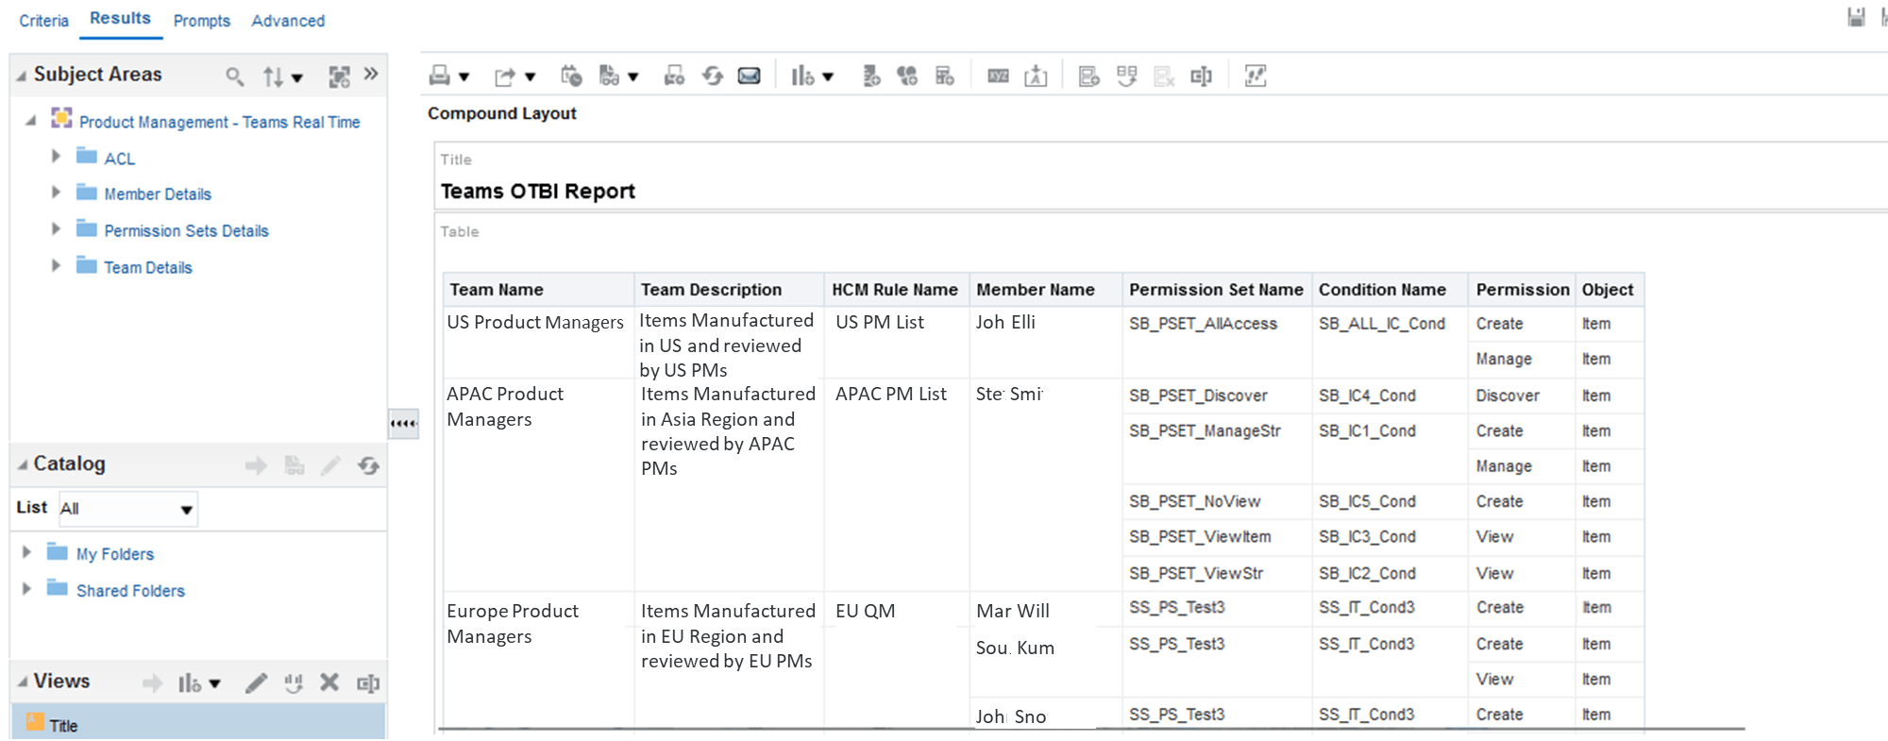
Task: Click the Product Management - Teams Real Time link
Action: point(220,123)
